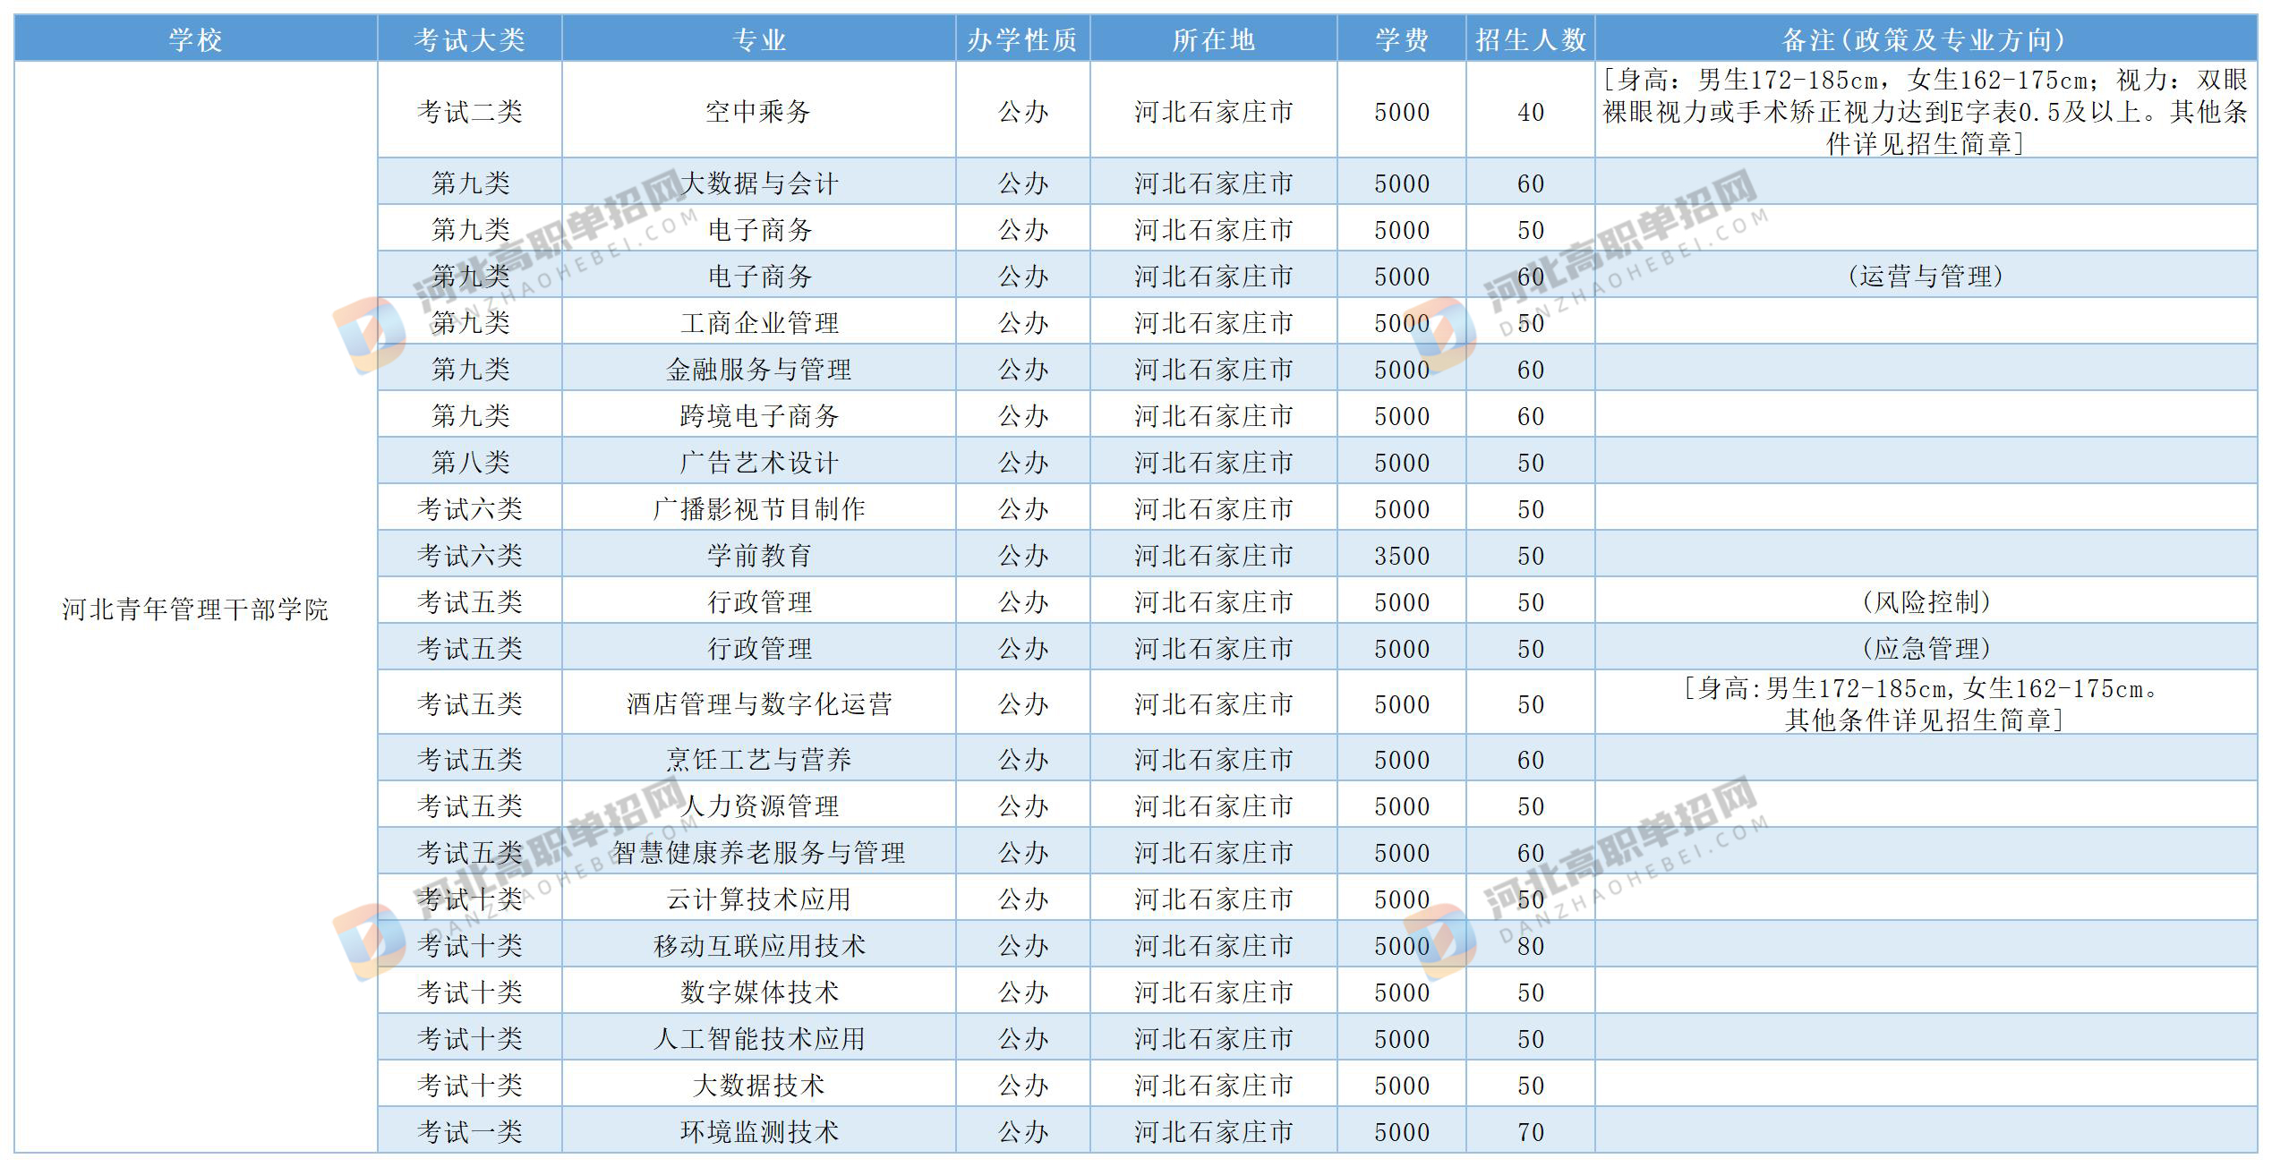The image size is (2272, 1167).
Task: Click the 3500 tuition cell
Action: [x=1401, y=555]
